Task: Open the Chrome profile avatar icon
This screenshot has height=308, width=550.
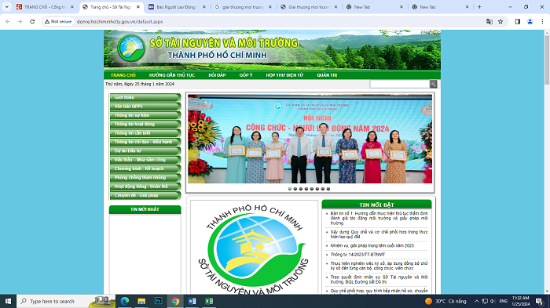Action: coord(530,22)
